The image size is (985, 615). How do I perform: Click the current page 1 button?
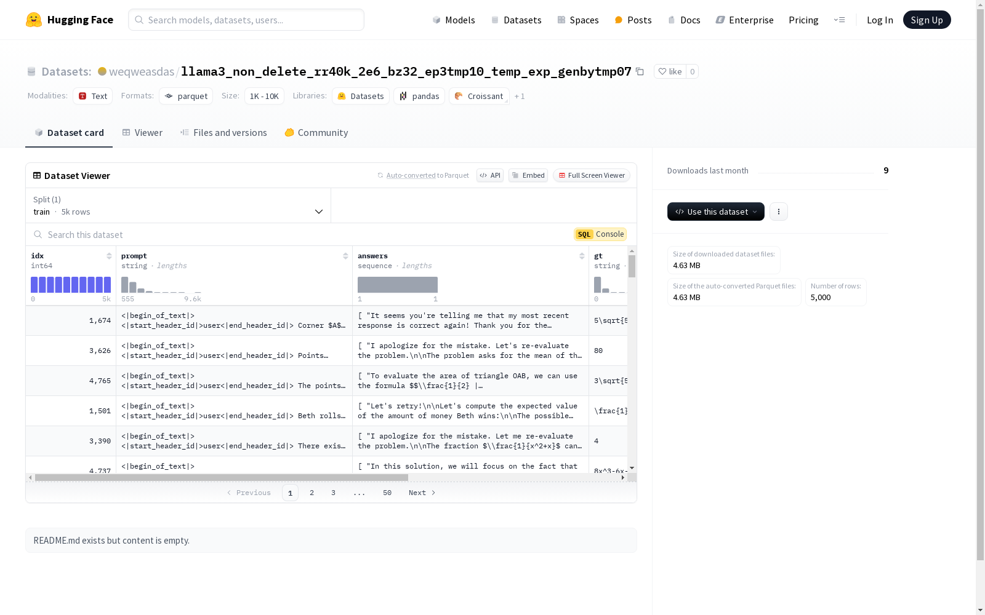tap(290, 493)
